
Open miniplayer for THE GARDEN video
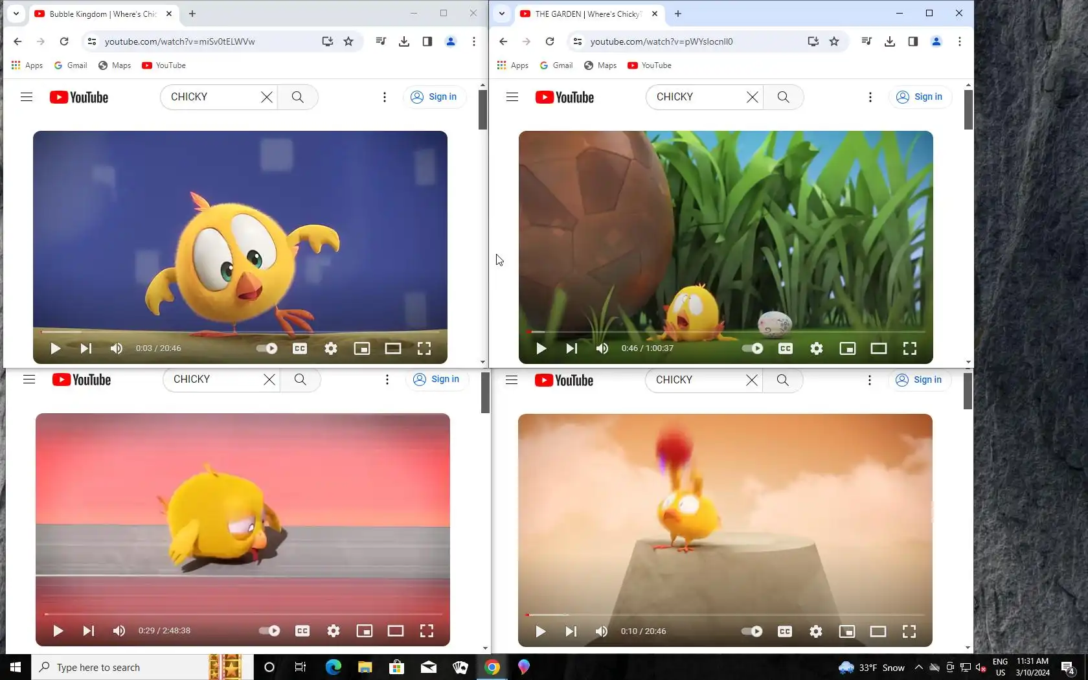[848, 348]
